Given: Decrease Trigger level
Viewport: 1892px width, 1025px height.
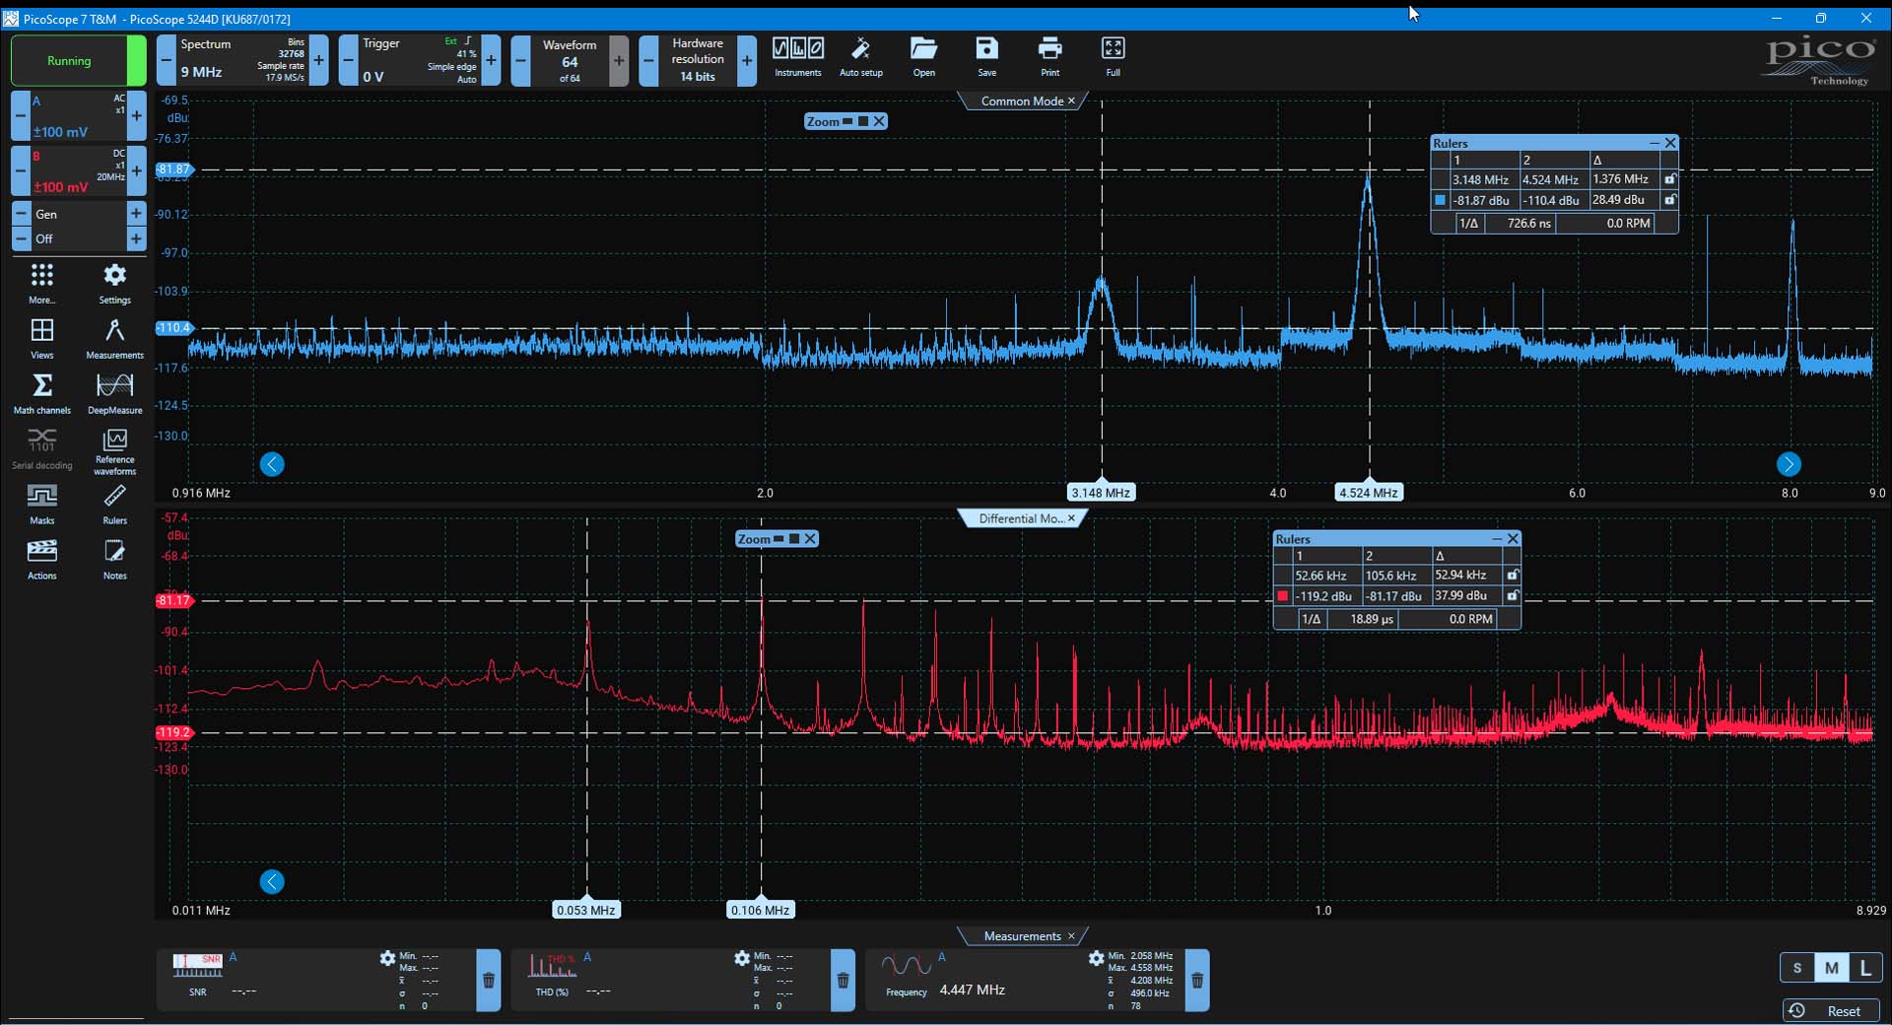Looking at the screenshot, I should [x=348, y=61].
